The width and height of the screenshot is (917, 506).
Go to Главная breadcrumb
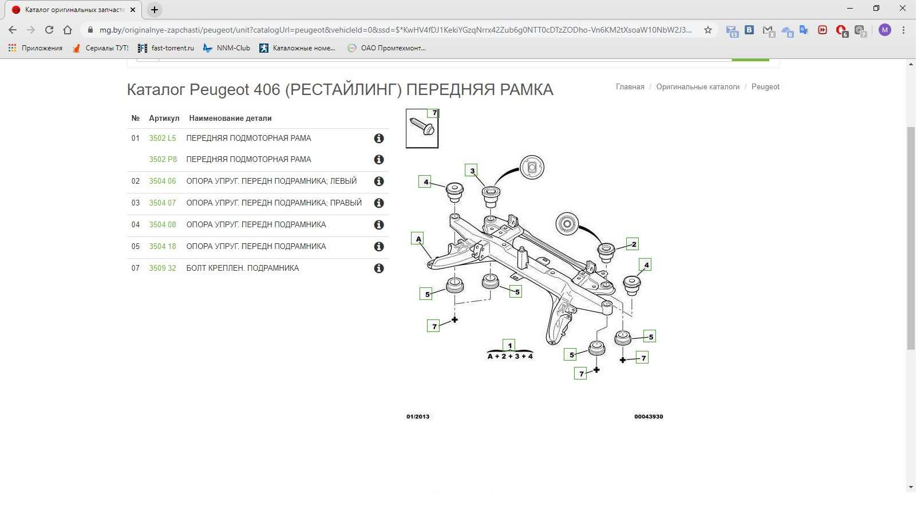pos(630,87)
